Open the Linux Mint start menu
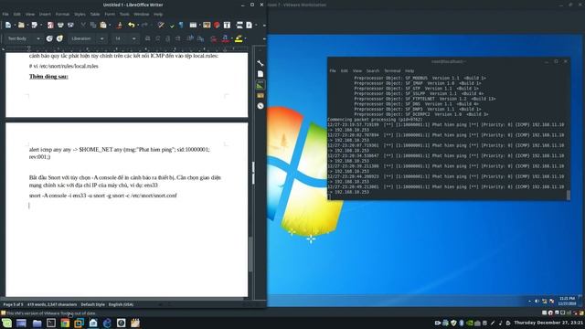The height and width of the screenshot is (329, 585). coord(6,323)
